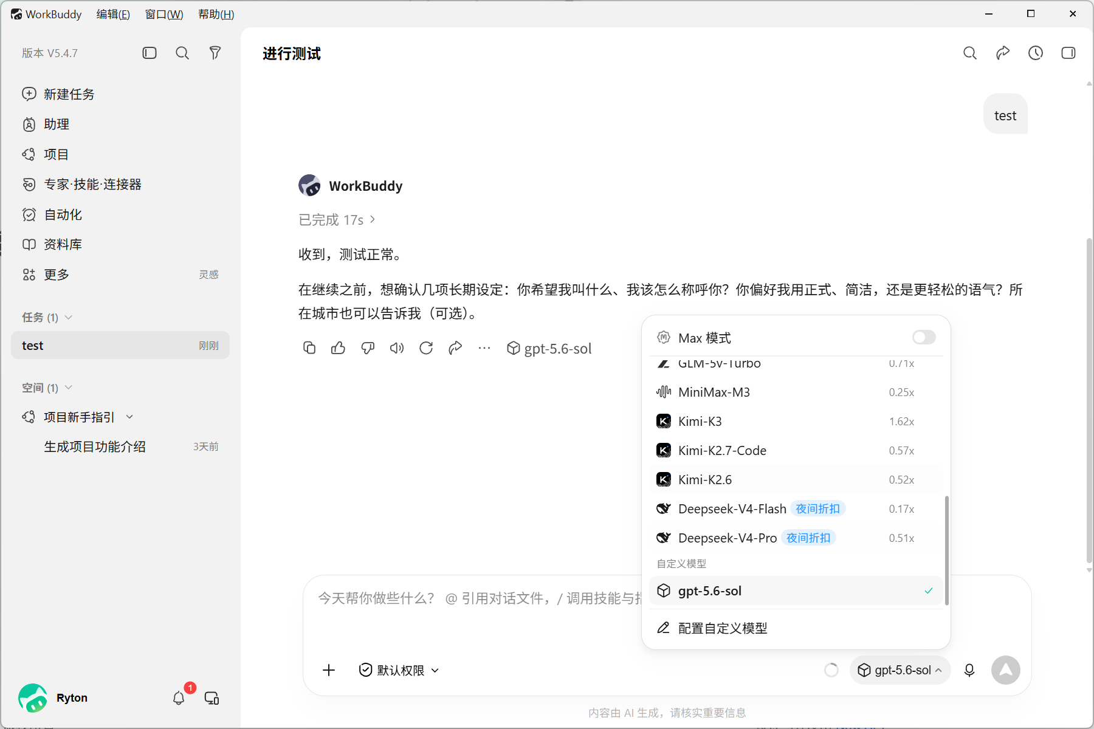Search within the conversation header
This screenshot has width=1094, height=729.
[970, 53]
